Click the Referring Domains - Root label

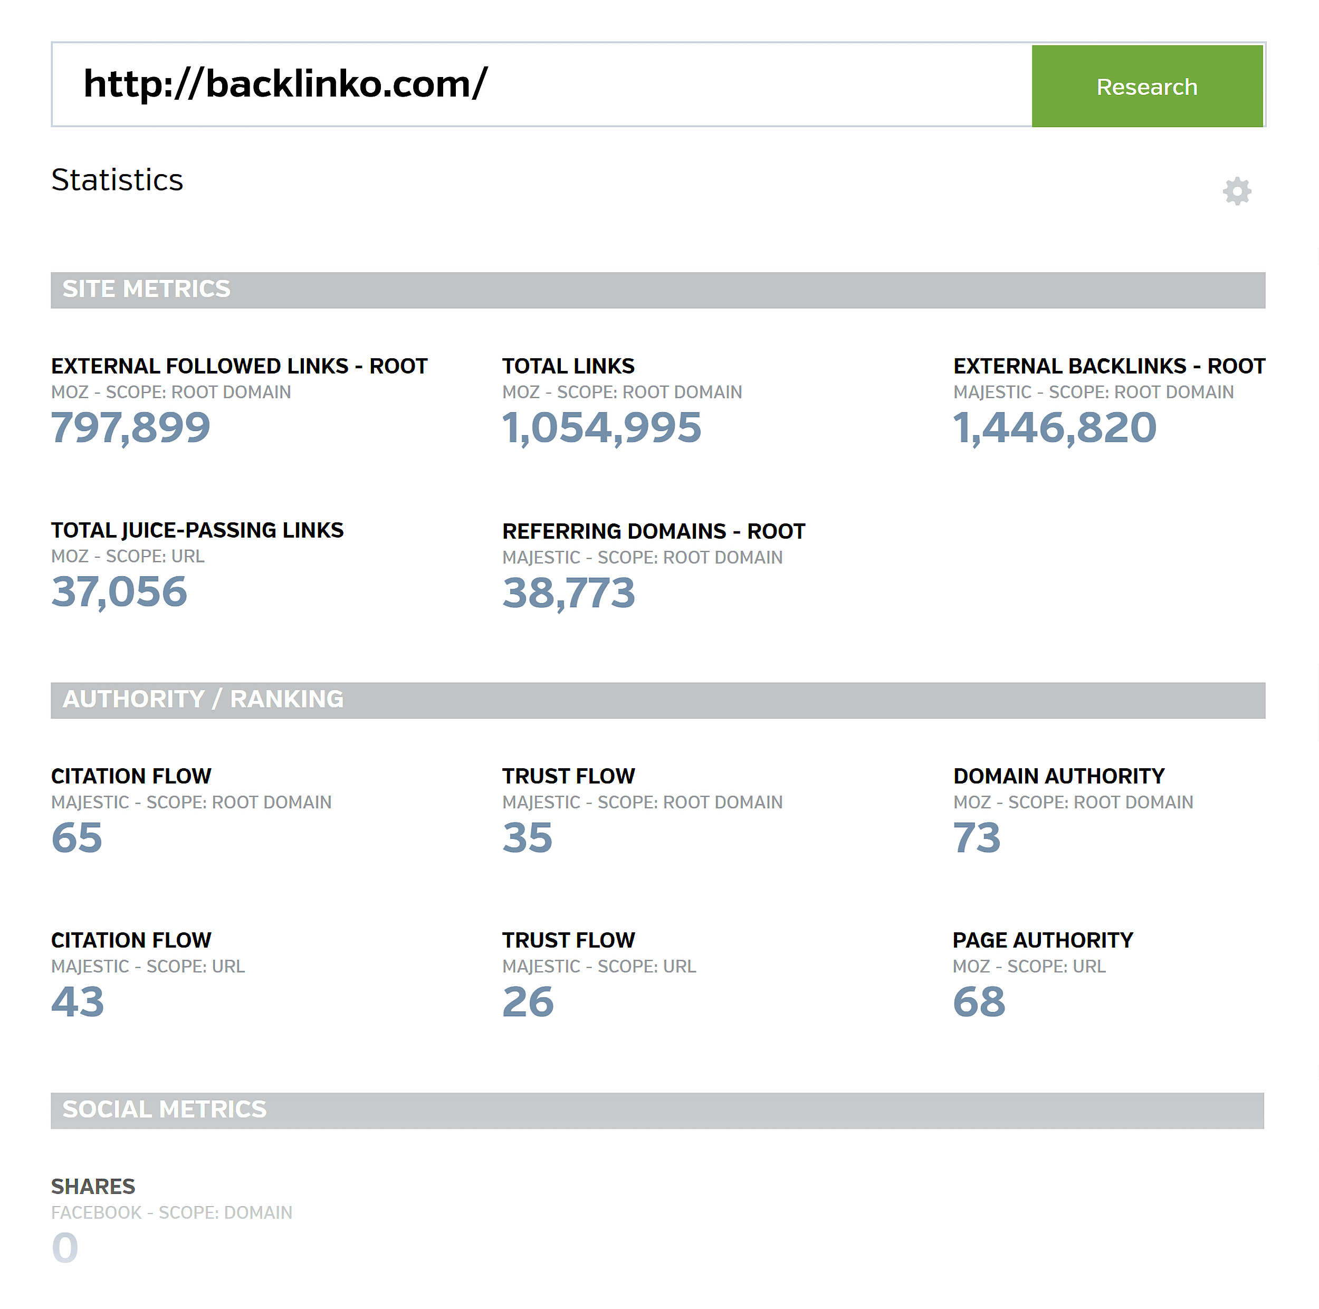coord(653,531)
